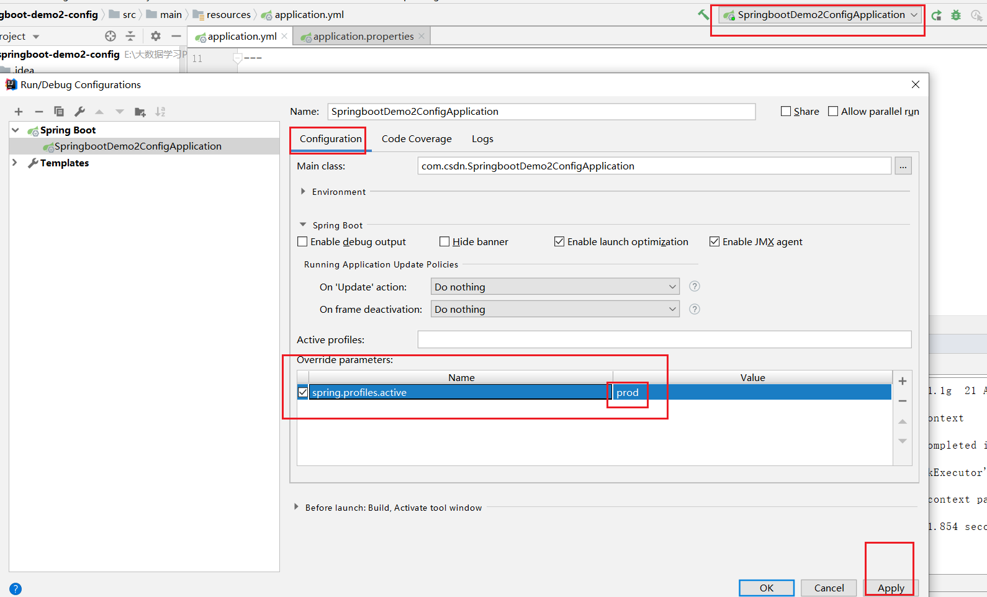Click 'main' breadcrumb folder
The image size is (987, 597).
[x=164, y=14]
